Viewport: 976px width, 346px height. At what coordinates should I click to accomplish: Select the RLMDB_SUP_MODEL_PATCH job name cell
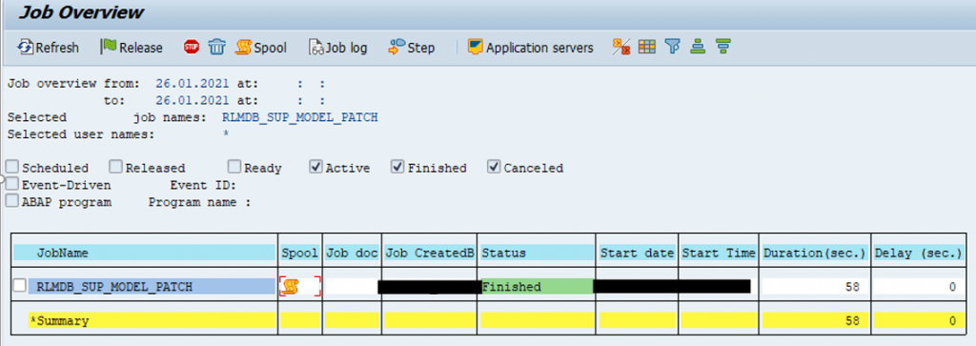[x=152, y=286]
